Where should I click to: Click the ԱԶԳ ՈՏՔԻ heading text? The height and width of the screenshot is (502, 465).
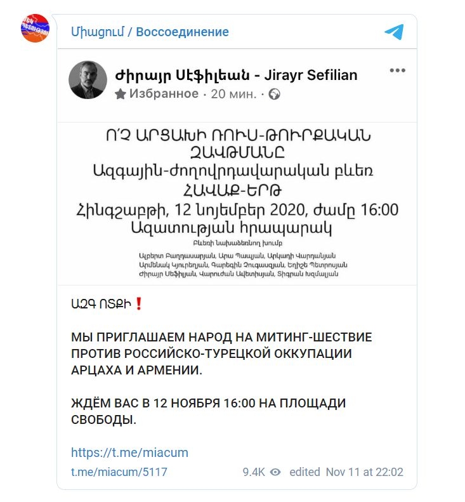(x=101, y=304)
